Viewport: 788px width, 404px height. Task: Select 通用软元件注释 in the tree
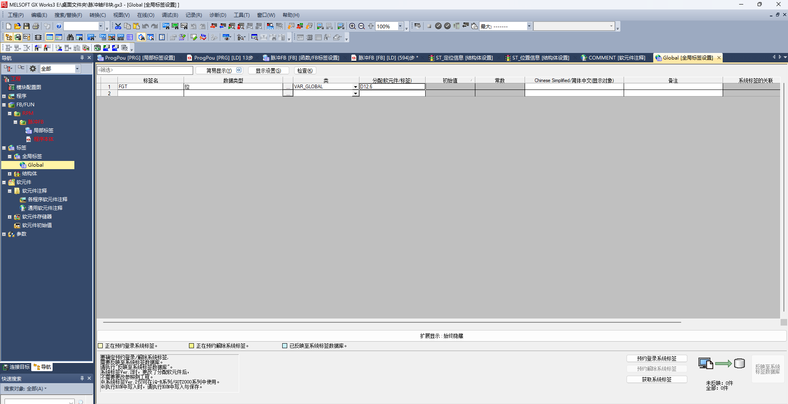[x=45, y=208]
